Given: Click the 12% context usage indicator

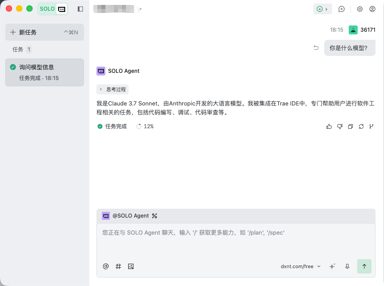Looking at the screenshot, I should coord(145,126).
